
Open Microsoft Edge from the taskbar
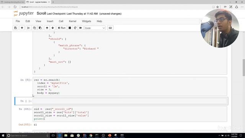coord(59,135)
